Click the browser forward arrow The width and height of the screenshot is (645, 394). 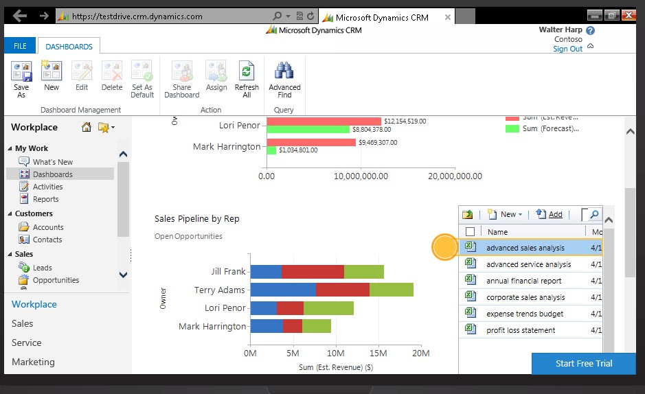44,16
